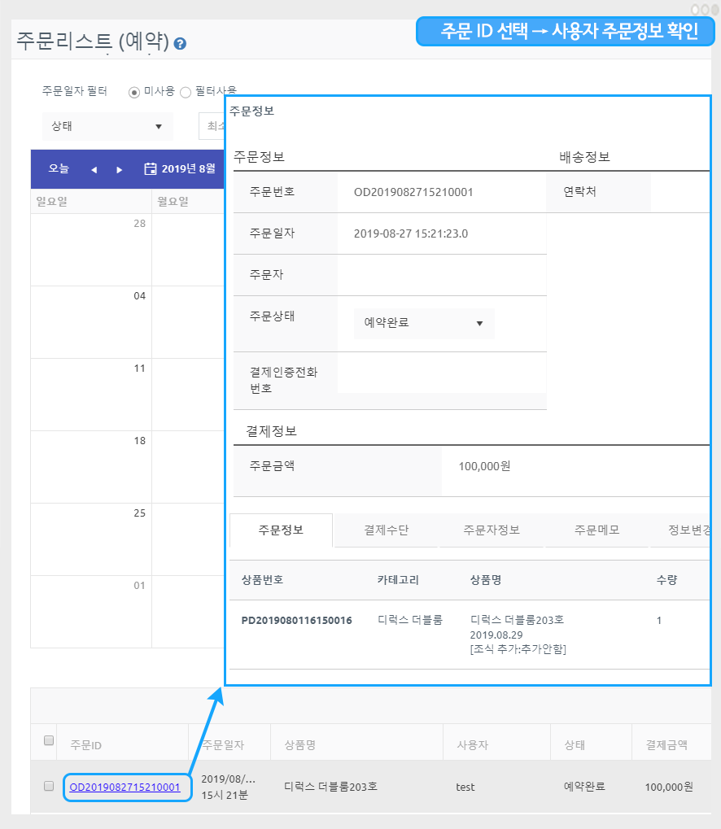The height and width of the screenshot is (829, 721).
Task: Click day 11 cell in the calendar
Action: (91, 394)
